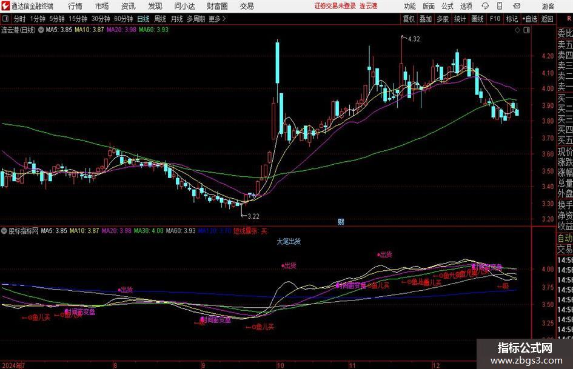
Task: Open the 发现 menu
Action: coord(155,6)
